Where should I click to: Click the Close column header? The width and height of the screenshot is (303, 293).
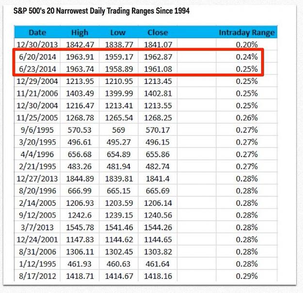tap(158, 33)
